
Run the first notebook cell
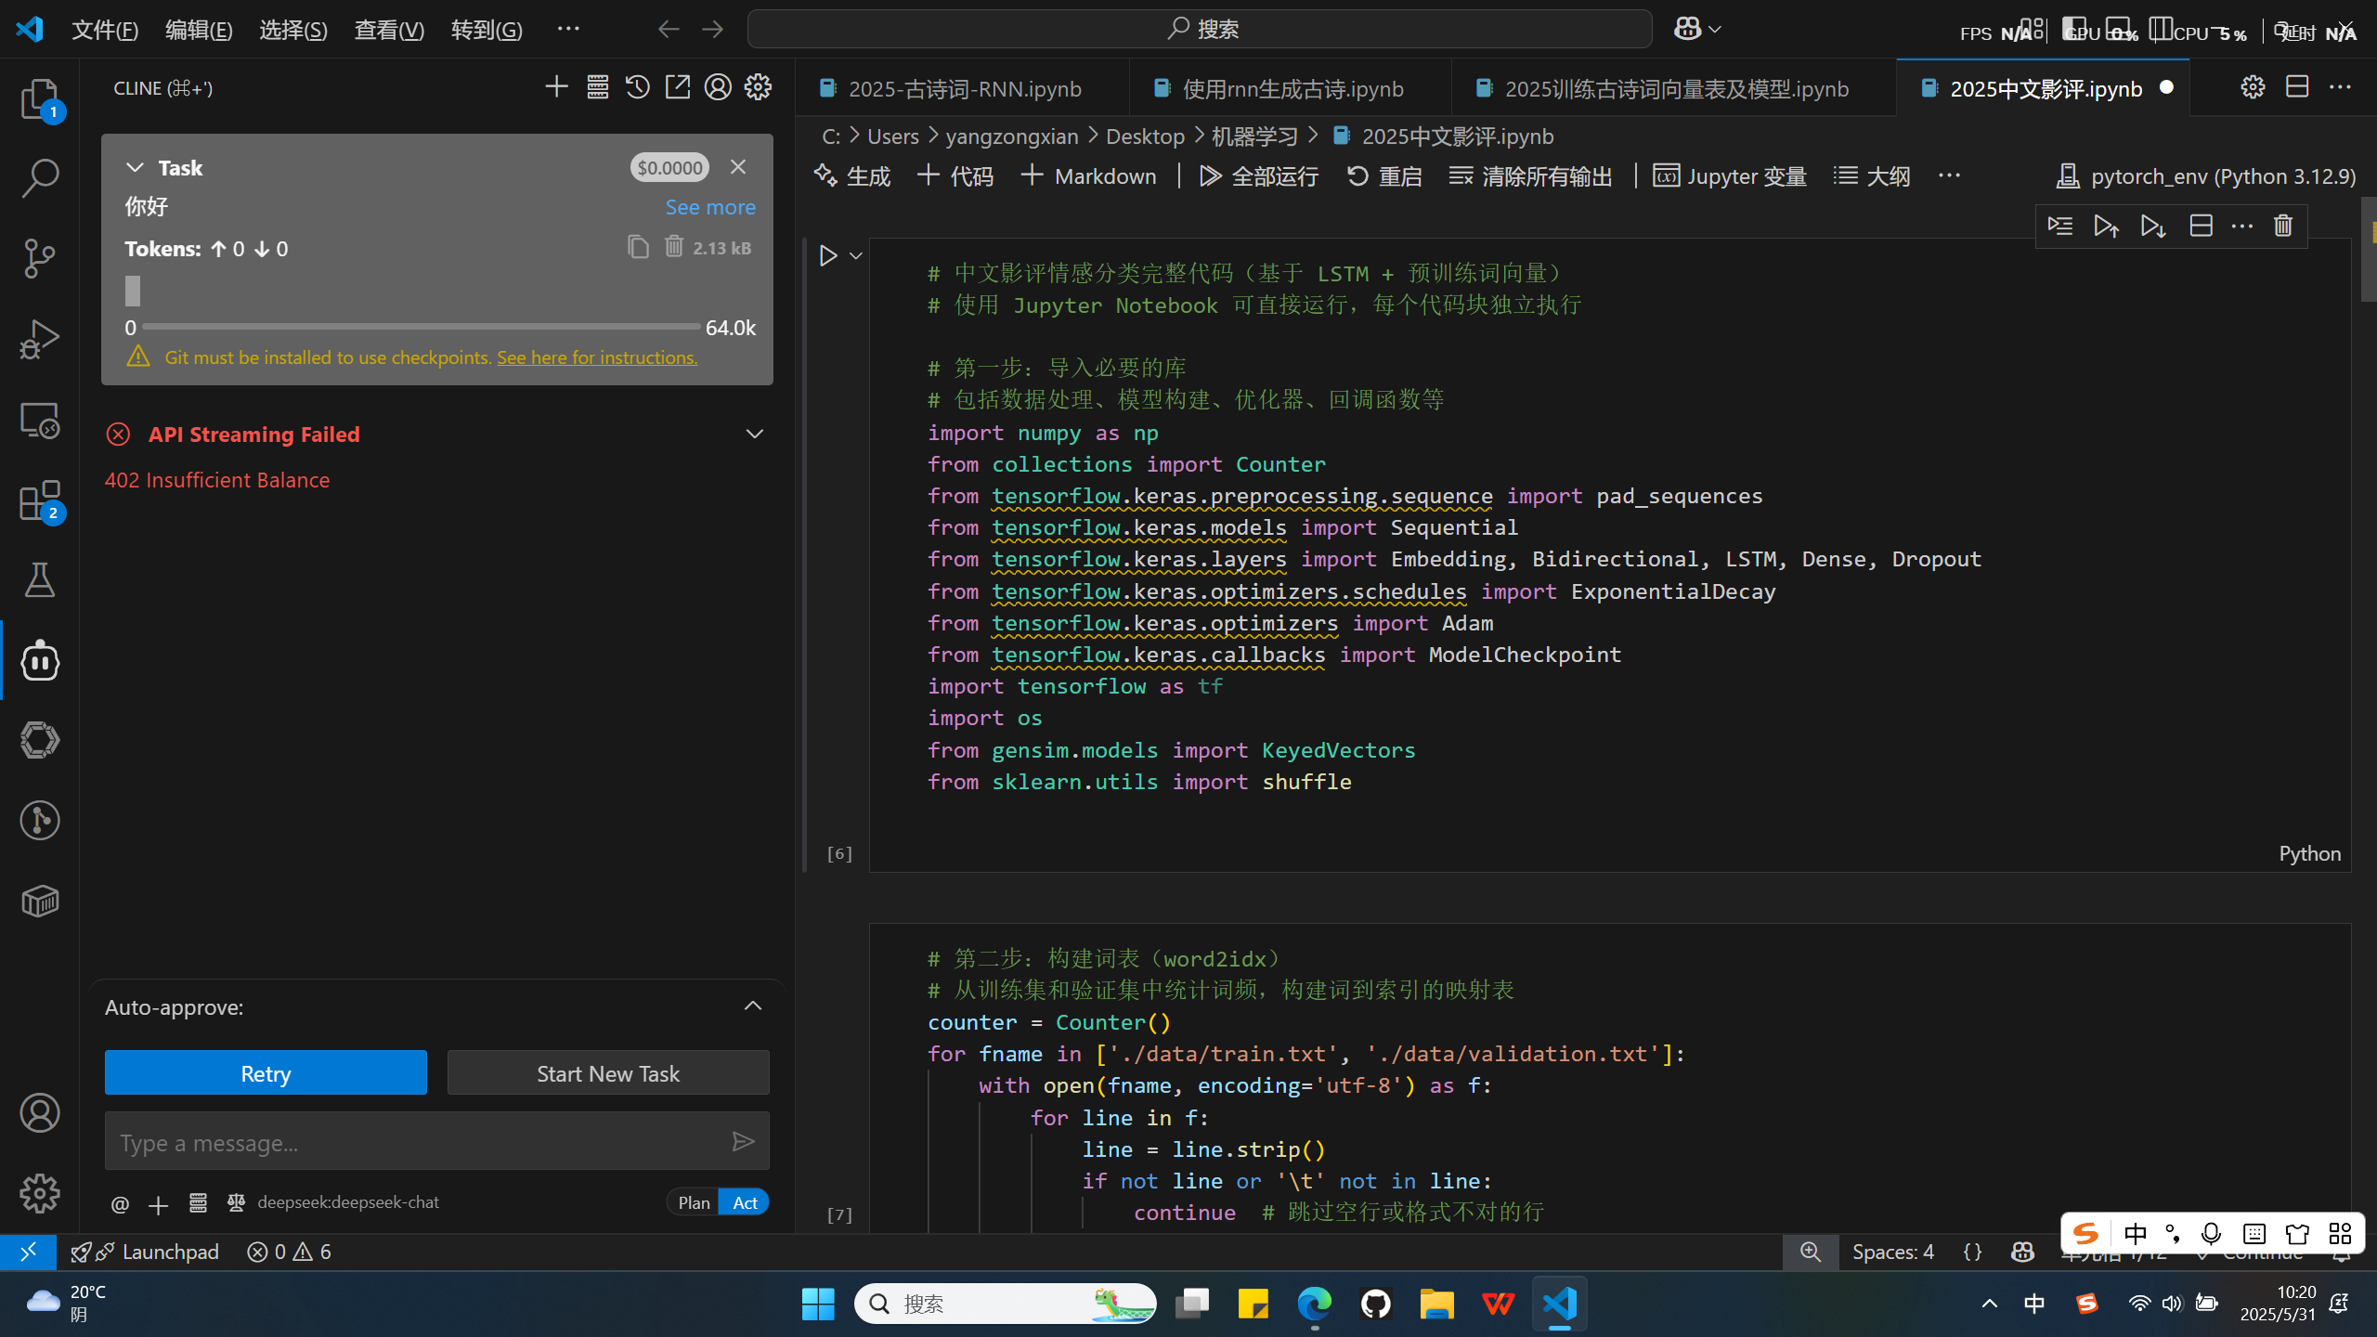[x=828, y=255]
